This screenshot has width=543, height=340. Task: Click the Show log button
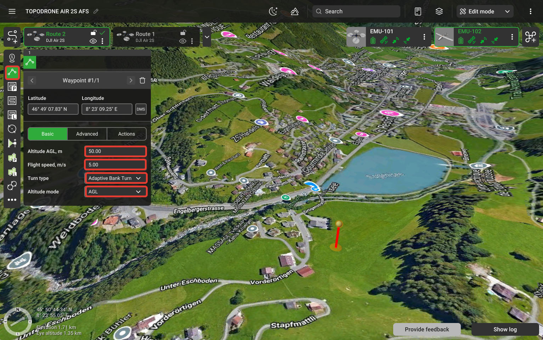pyautogui.click(x=505, y=329)
